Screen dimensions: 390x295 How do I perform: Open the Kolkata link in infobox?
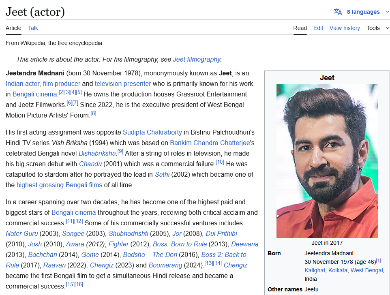(338, 270)
